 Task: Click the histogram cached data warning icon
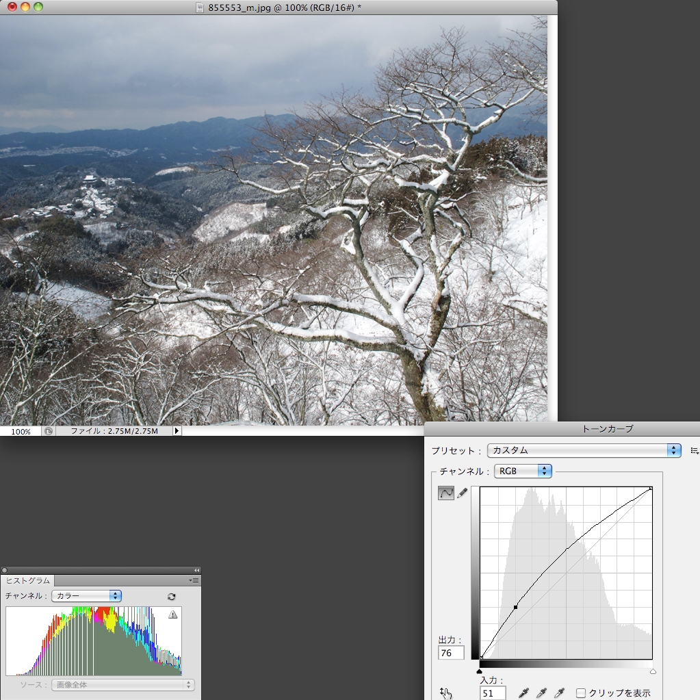click(x=172, y=614)
